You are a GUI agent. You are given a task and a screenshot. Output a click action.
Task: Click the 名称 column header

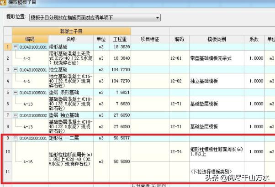(x=71, y=39)
